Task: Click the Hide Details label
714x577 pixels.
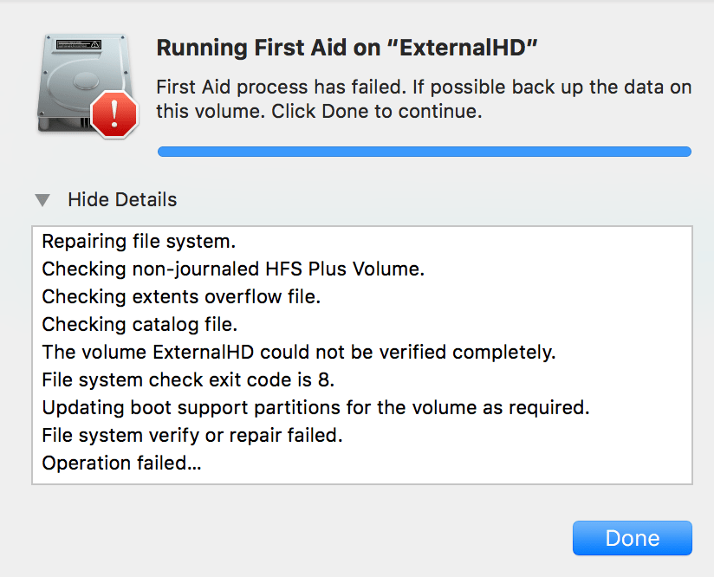Action: (121, 199)
